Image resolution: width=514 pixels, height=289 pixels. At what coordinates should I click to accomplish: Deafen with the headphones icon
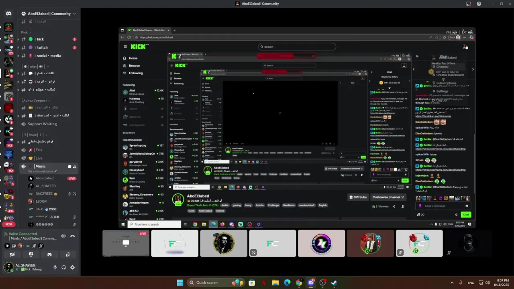[x=64, y=267]
